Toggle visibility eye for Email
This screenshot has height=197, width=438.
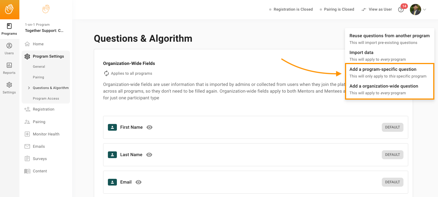[x=139, y=182]
